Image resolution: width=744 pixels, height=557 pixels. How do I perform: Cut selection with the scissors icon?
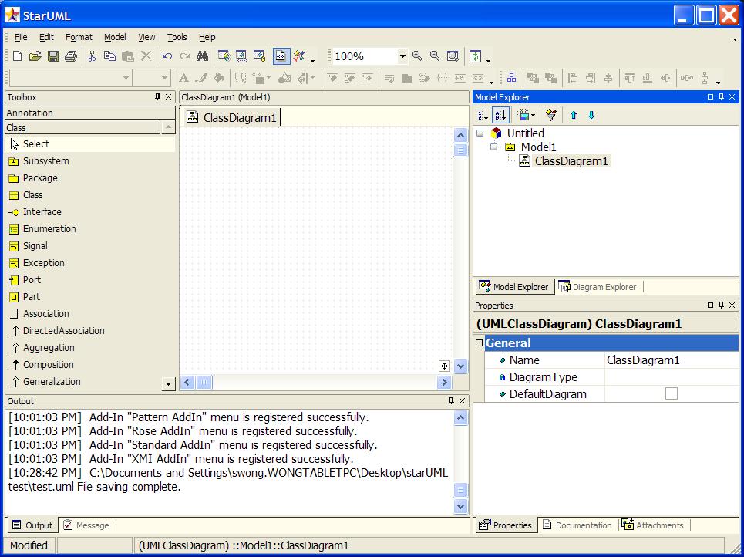click(x=92, y=56)
